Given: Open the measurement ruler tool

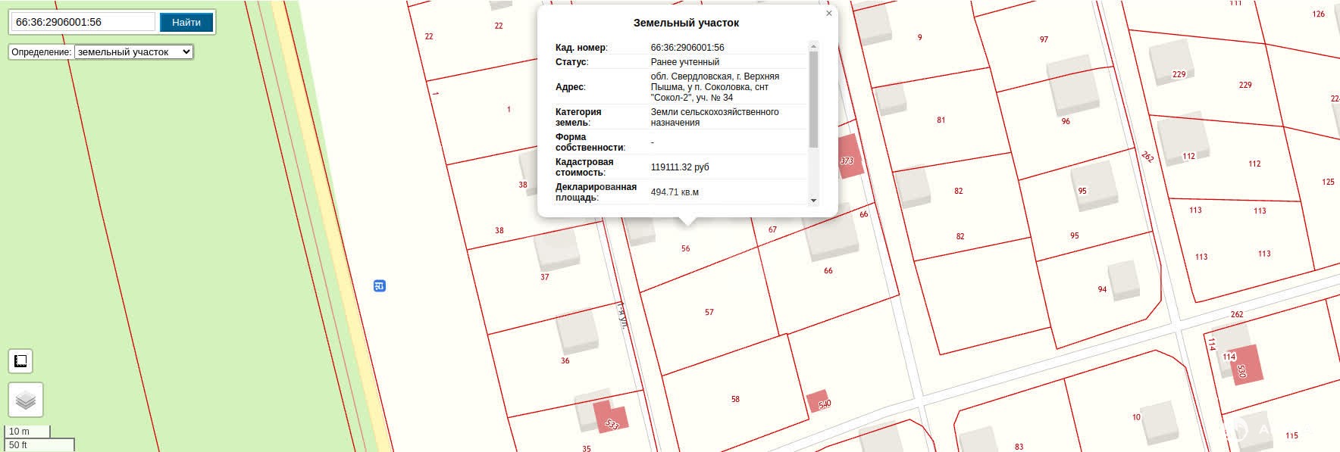Looking at the screenshot, I should [20, 361].
